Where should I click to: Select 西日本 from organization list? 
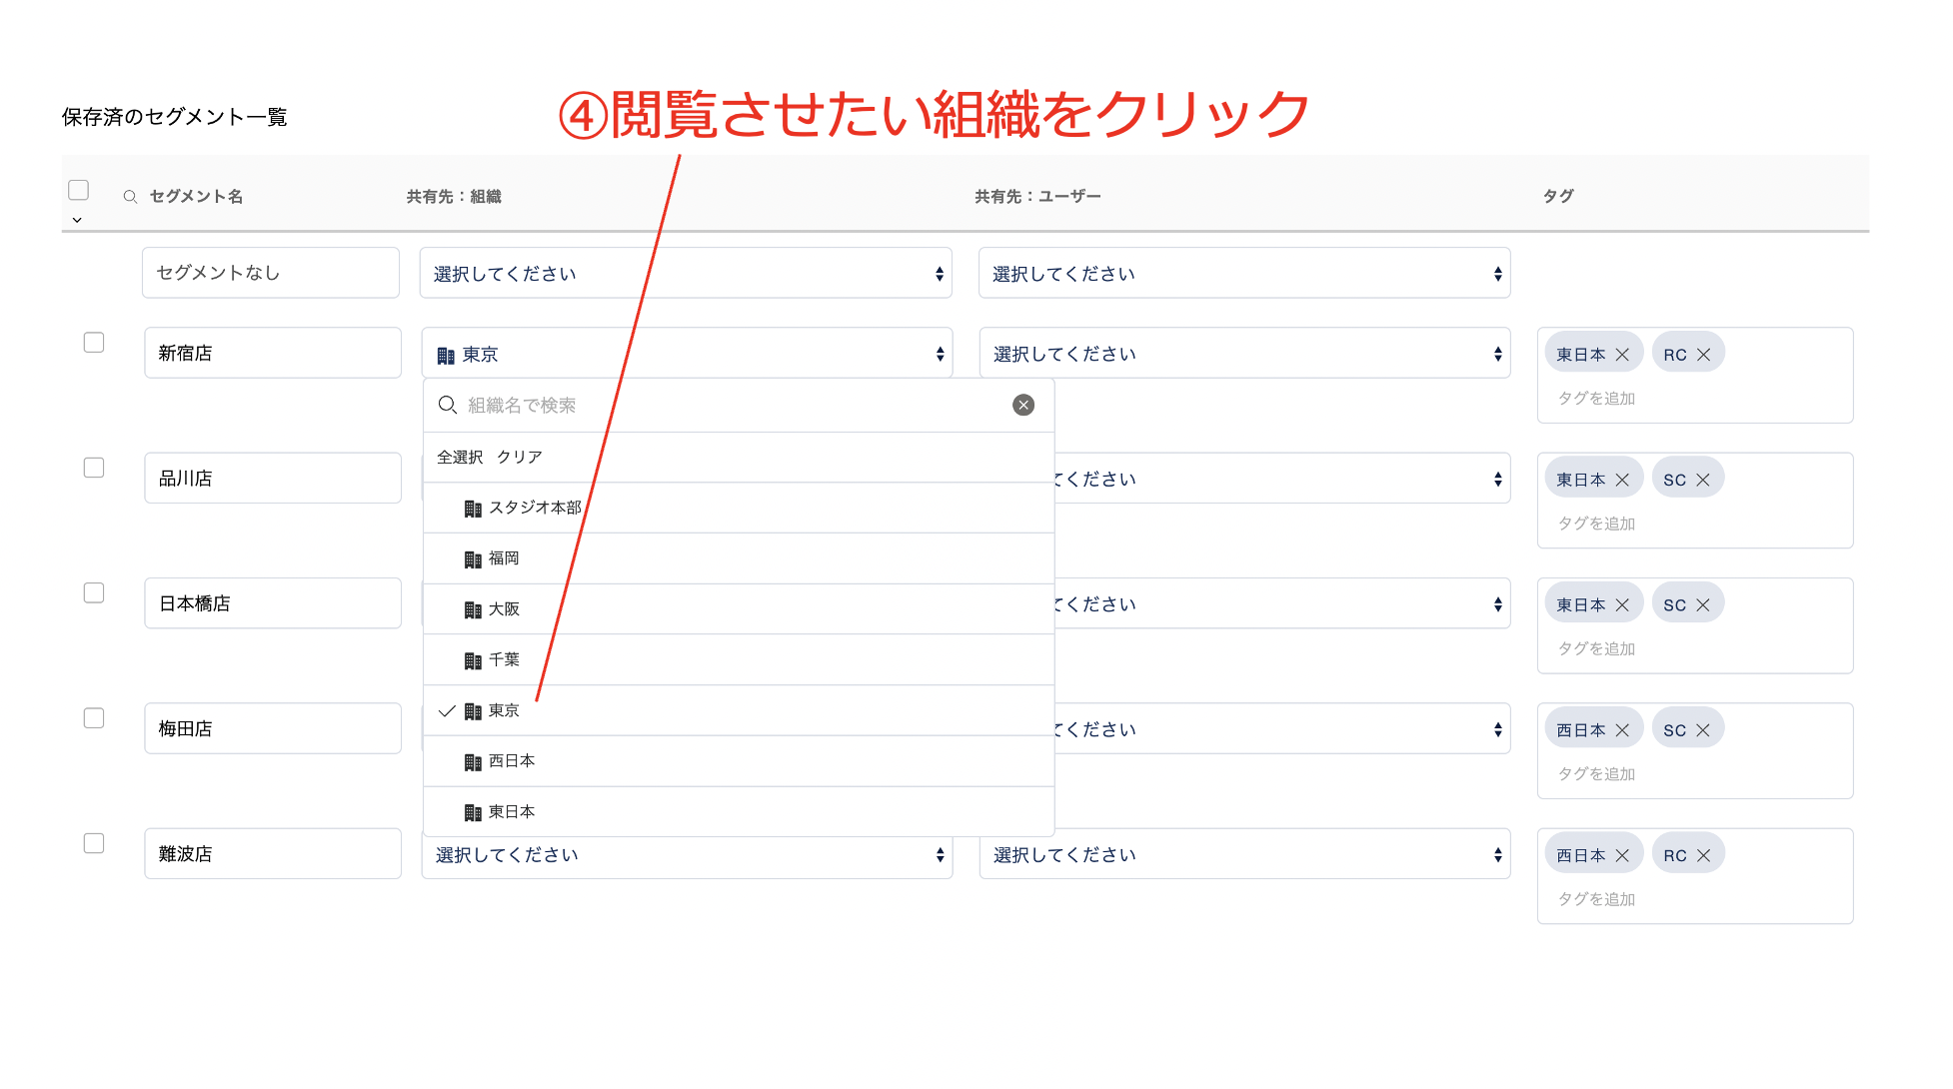pos(739,761)
